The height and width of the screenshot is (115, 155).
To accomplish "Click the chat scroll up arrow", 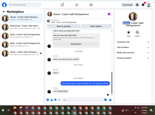I will point(112,31).
